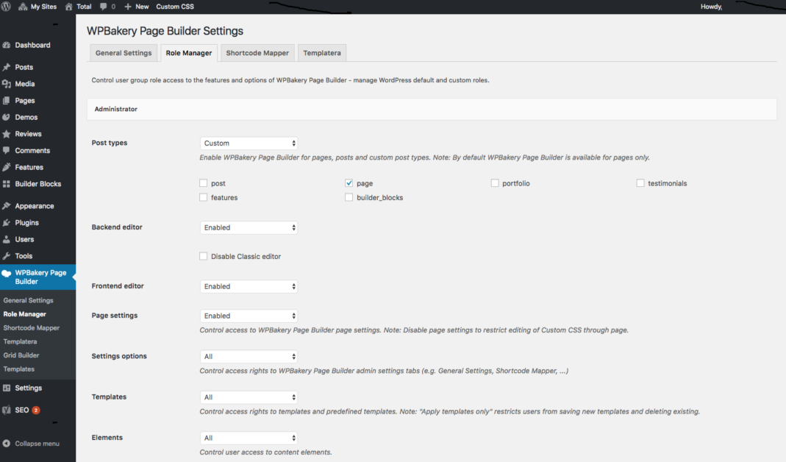Go to Dashboard via its icon

coord(10,44)
